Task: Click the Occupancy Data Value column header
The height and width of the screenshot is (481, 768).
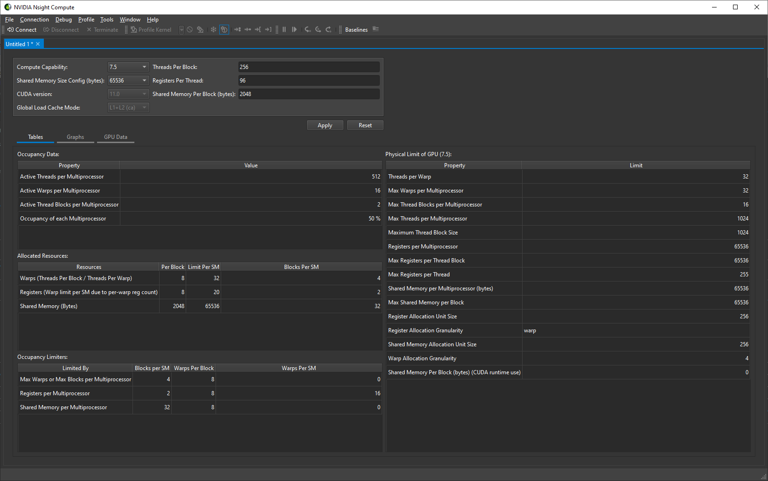Action: (251, 165)
